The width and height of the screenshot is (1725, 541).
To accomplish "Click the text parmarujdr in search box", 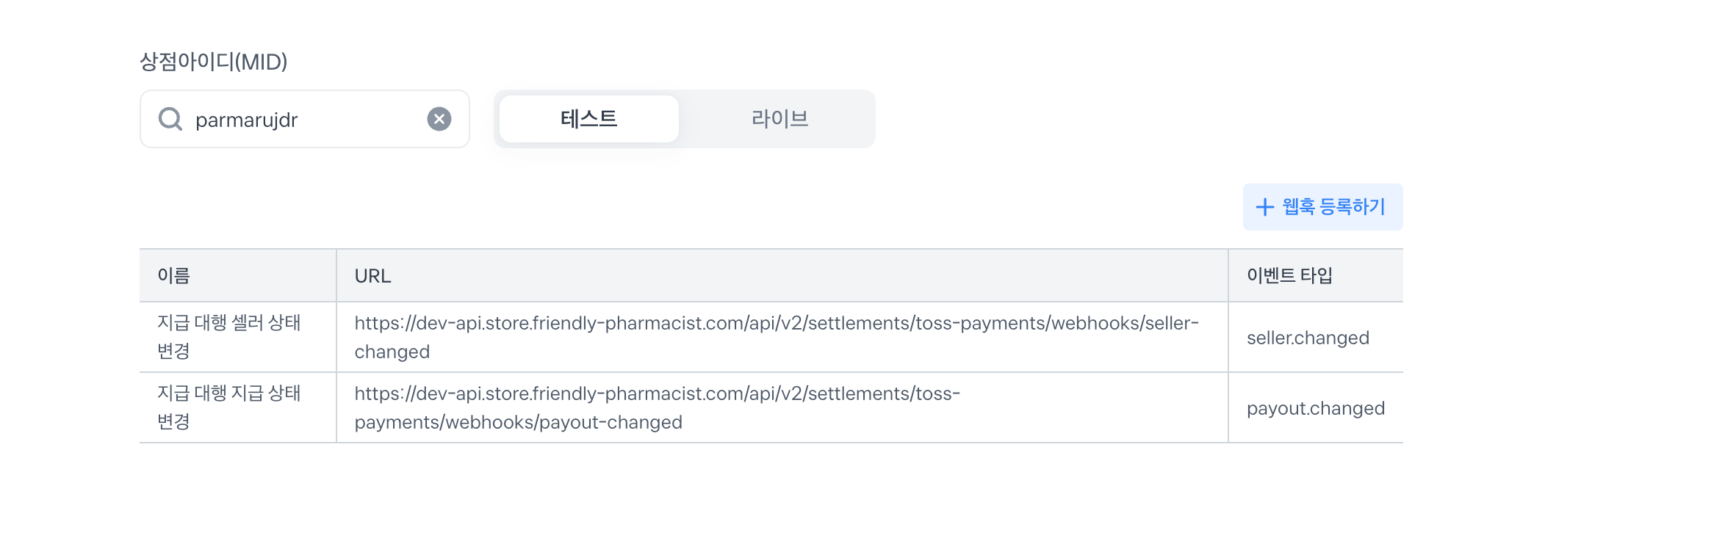I will [246, 120].
